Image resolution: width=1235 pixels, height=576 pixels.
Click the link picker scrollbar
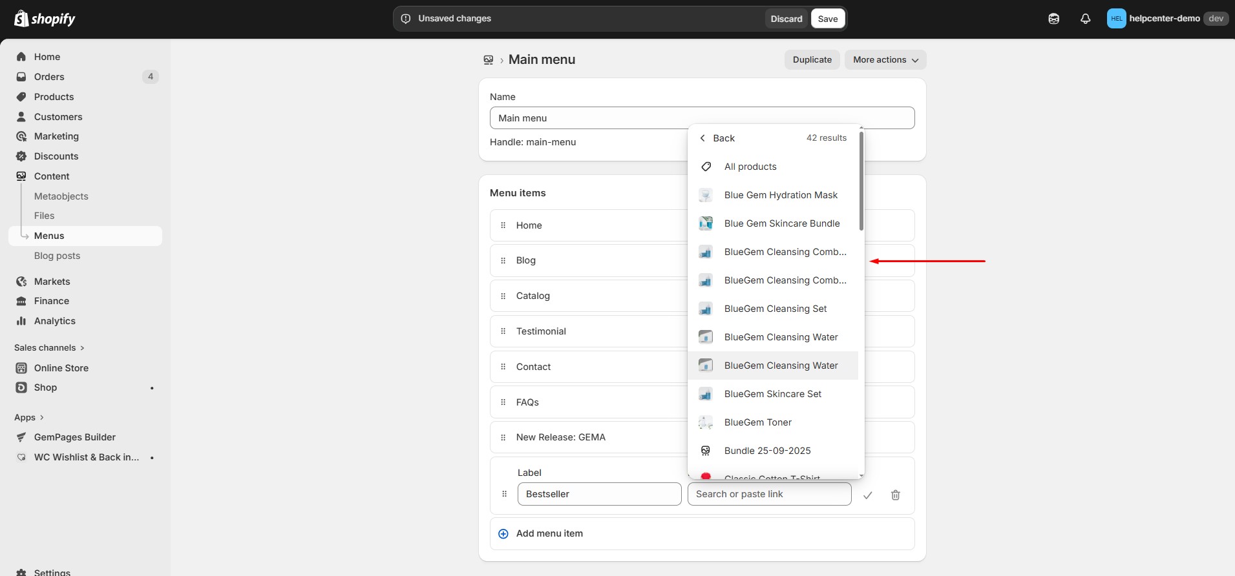click(x=861, y=181)
